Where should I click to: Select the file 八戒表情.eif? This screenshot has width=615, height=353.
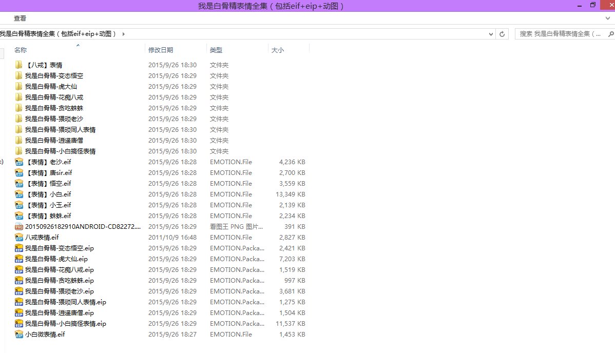(x=42, y=238)
